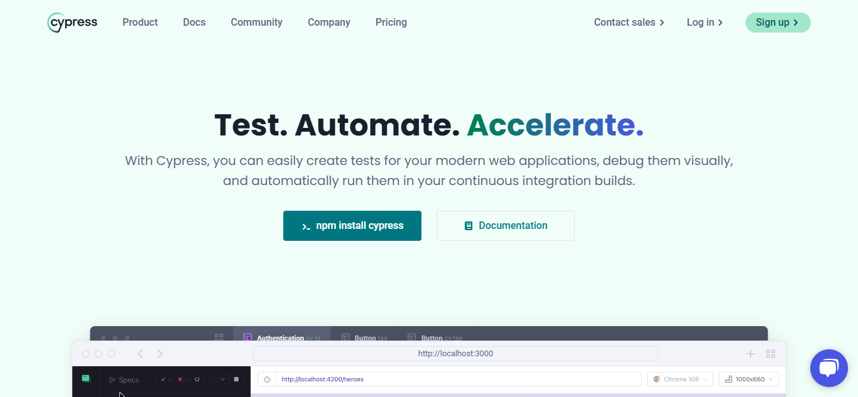The width and height of the screenshot is (858, 397).
Task: Expand the chevron next to stop button
Action: [222, 379]
